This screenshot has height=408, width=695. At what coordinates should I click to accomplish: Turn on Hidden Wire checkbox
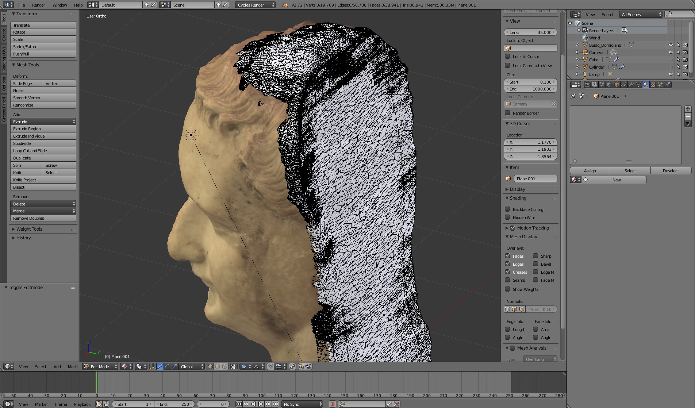pos(507,217)
